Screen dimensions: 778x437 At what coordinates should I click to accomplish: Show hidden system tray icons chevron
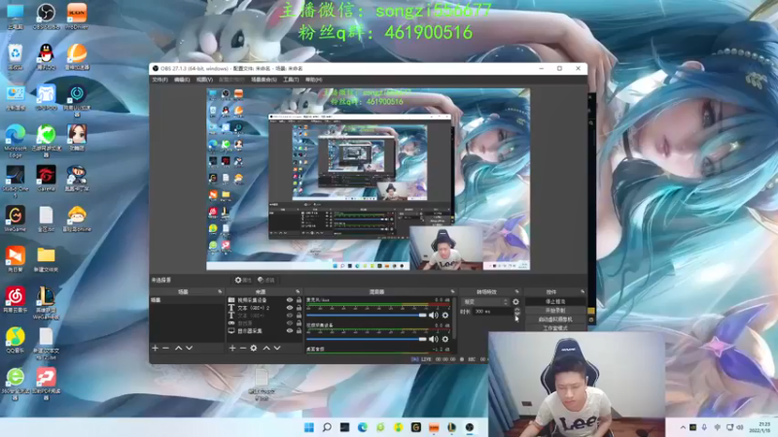[x=684, y=427]
